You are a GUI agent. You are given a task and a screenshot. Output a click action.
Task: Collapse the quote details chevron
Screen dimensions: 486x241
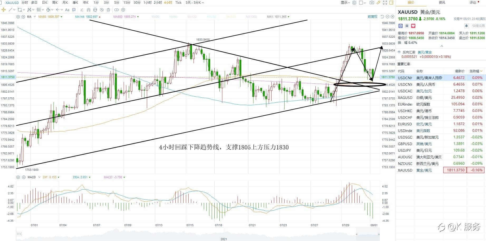[x=442, y=46]
